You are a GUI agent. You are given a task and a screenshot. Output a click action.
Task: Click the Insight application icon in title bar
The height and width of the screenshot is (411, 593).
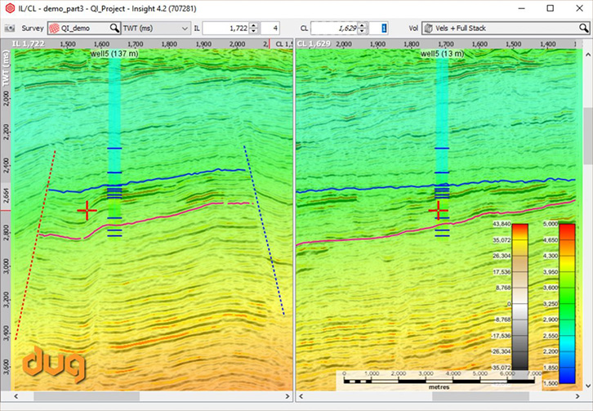click(10, 7)
